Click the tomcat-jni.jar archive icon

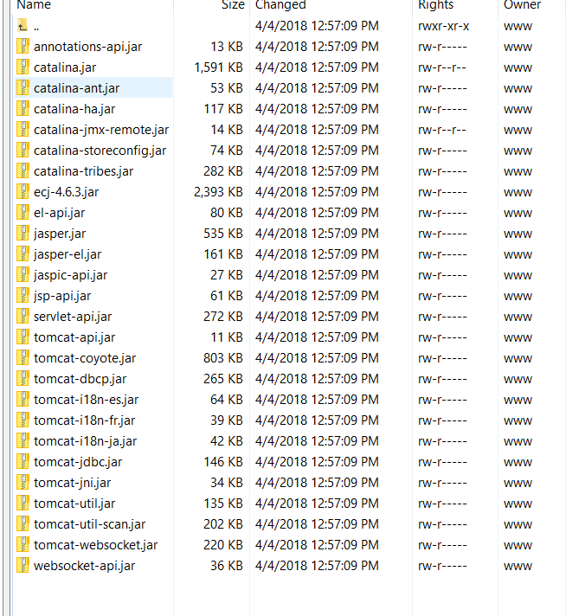tap(23, 483)
